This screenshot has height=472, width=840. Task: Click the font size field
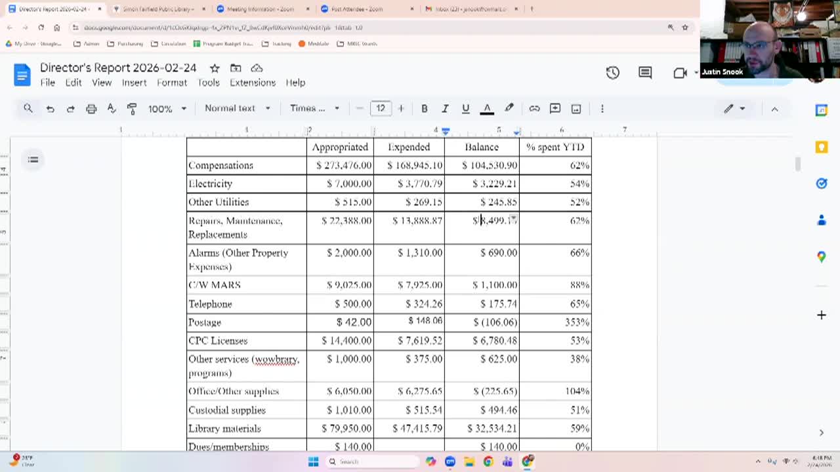pyautogui.click(x=381, y=108)
